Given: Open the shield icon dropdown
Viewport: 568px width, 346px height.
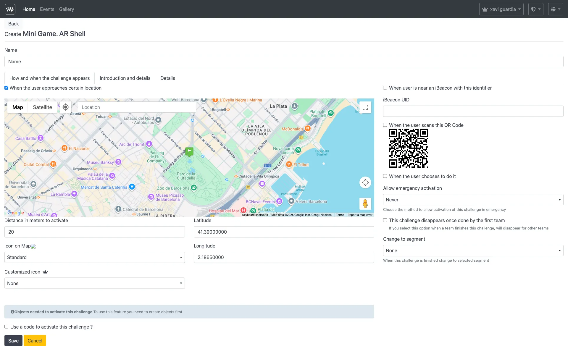Looking at the screenshot, I should click(x=535, y=9).
